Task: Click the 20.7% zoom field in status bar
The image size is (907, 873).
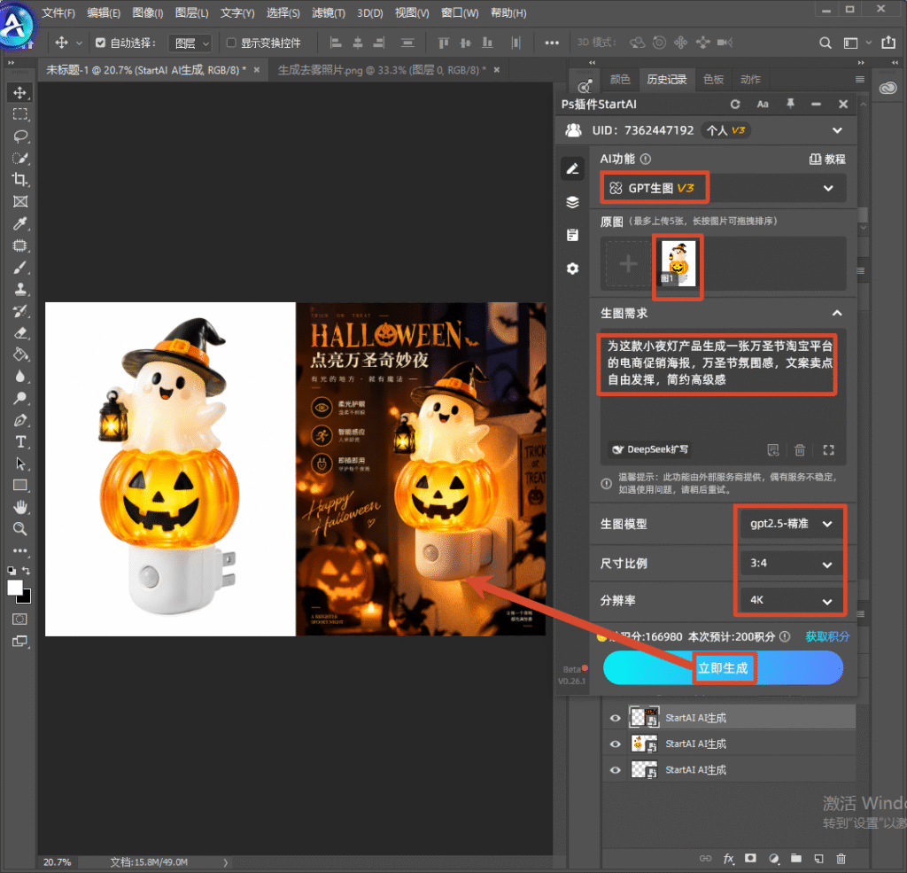Action: [x=58, y=862]
